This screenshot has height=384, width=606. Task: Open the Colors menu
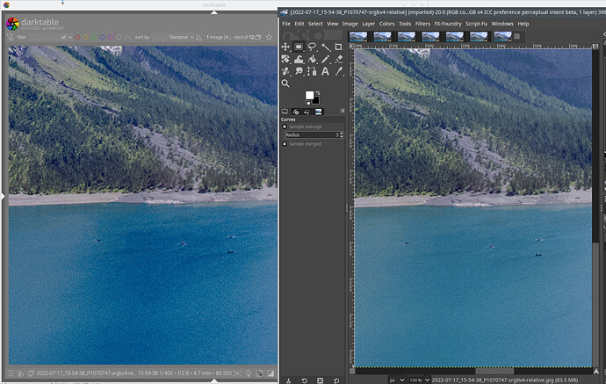point(387,24)
